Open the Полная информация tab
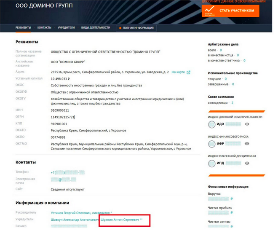278x236 pixels. 136,28
